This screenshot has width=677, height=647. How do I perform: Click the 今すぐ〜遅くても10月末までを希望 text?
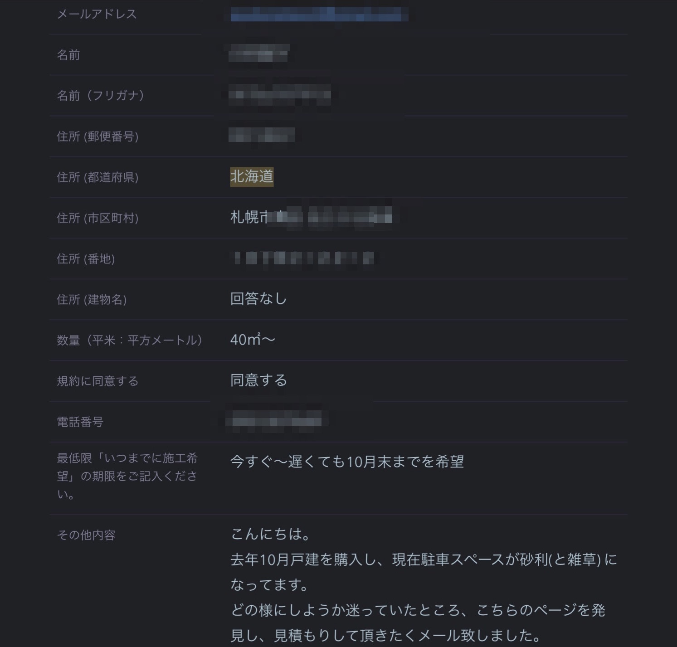[347, 462]
